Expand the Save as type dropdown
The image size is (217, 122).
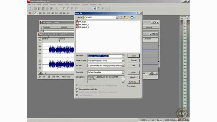123,61
